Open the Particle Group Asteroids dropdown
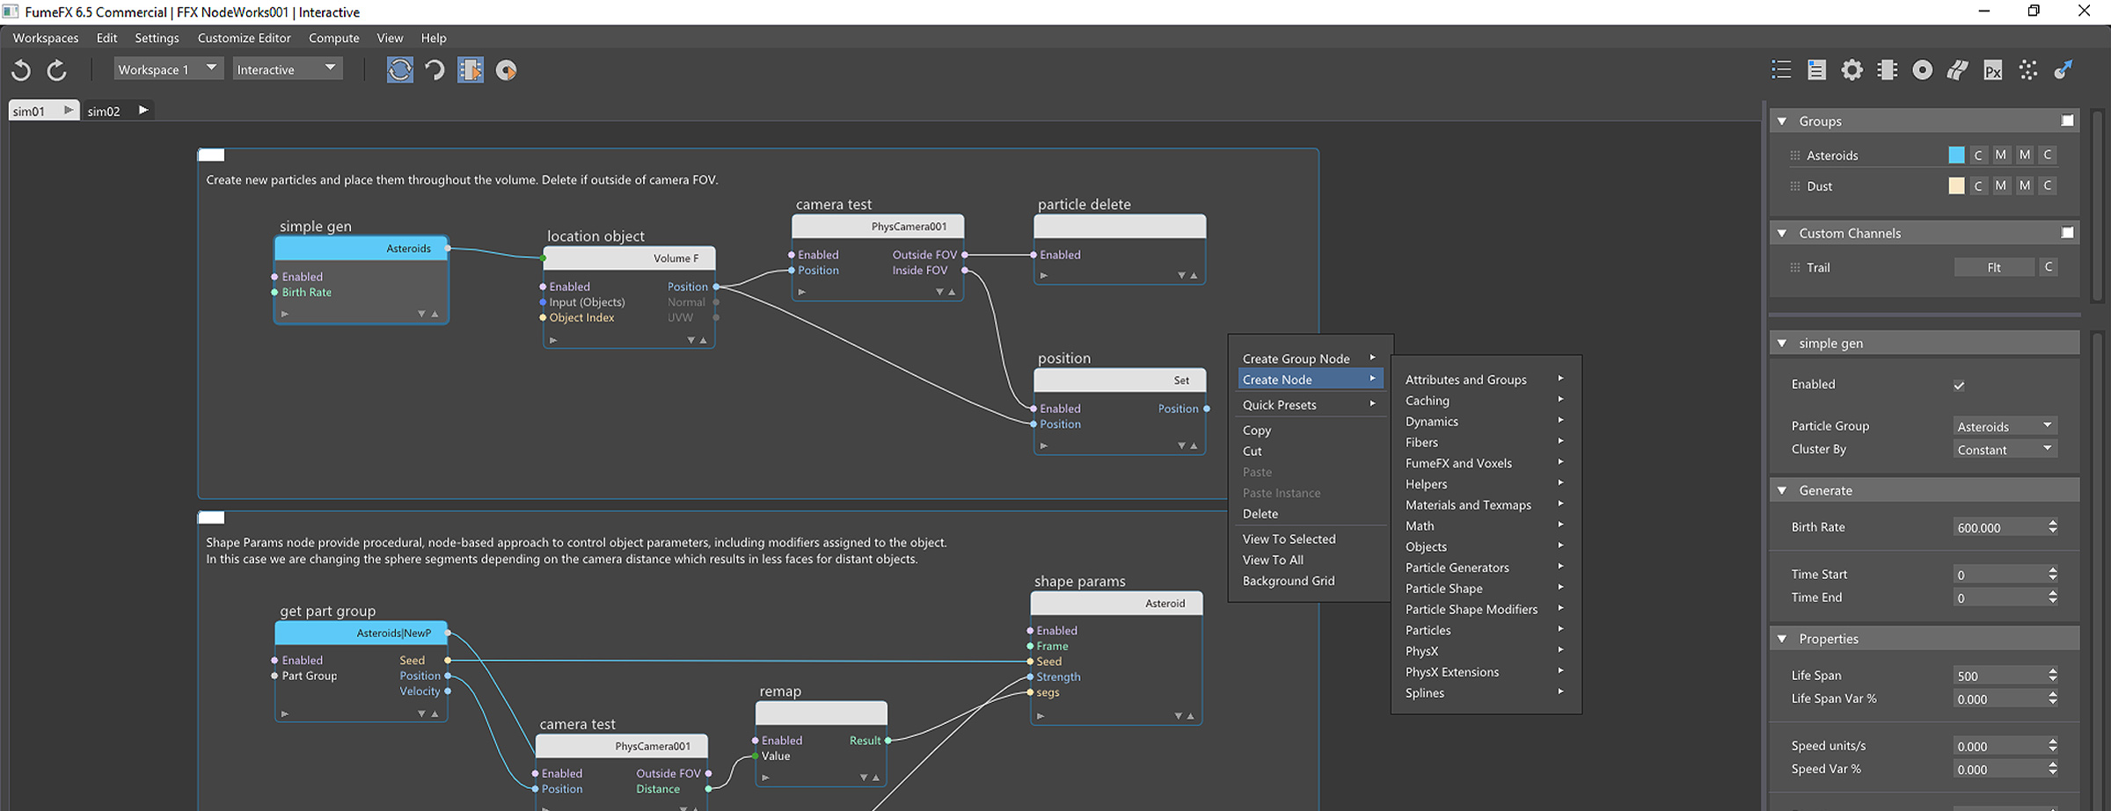The width and height of the screenshot is (2111, 811). point(2005,426)
